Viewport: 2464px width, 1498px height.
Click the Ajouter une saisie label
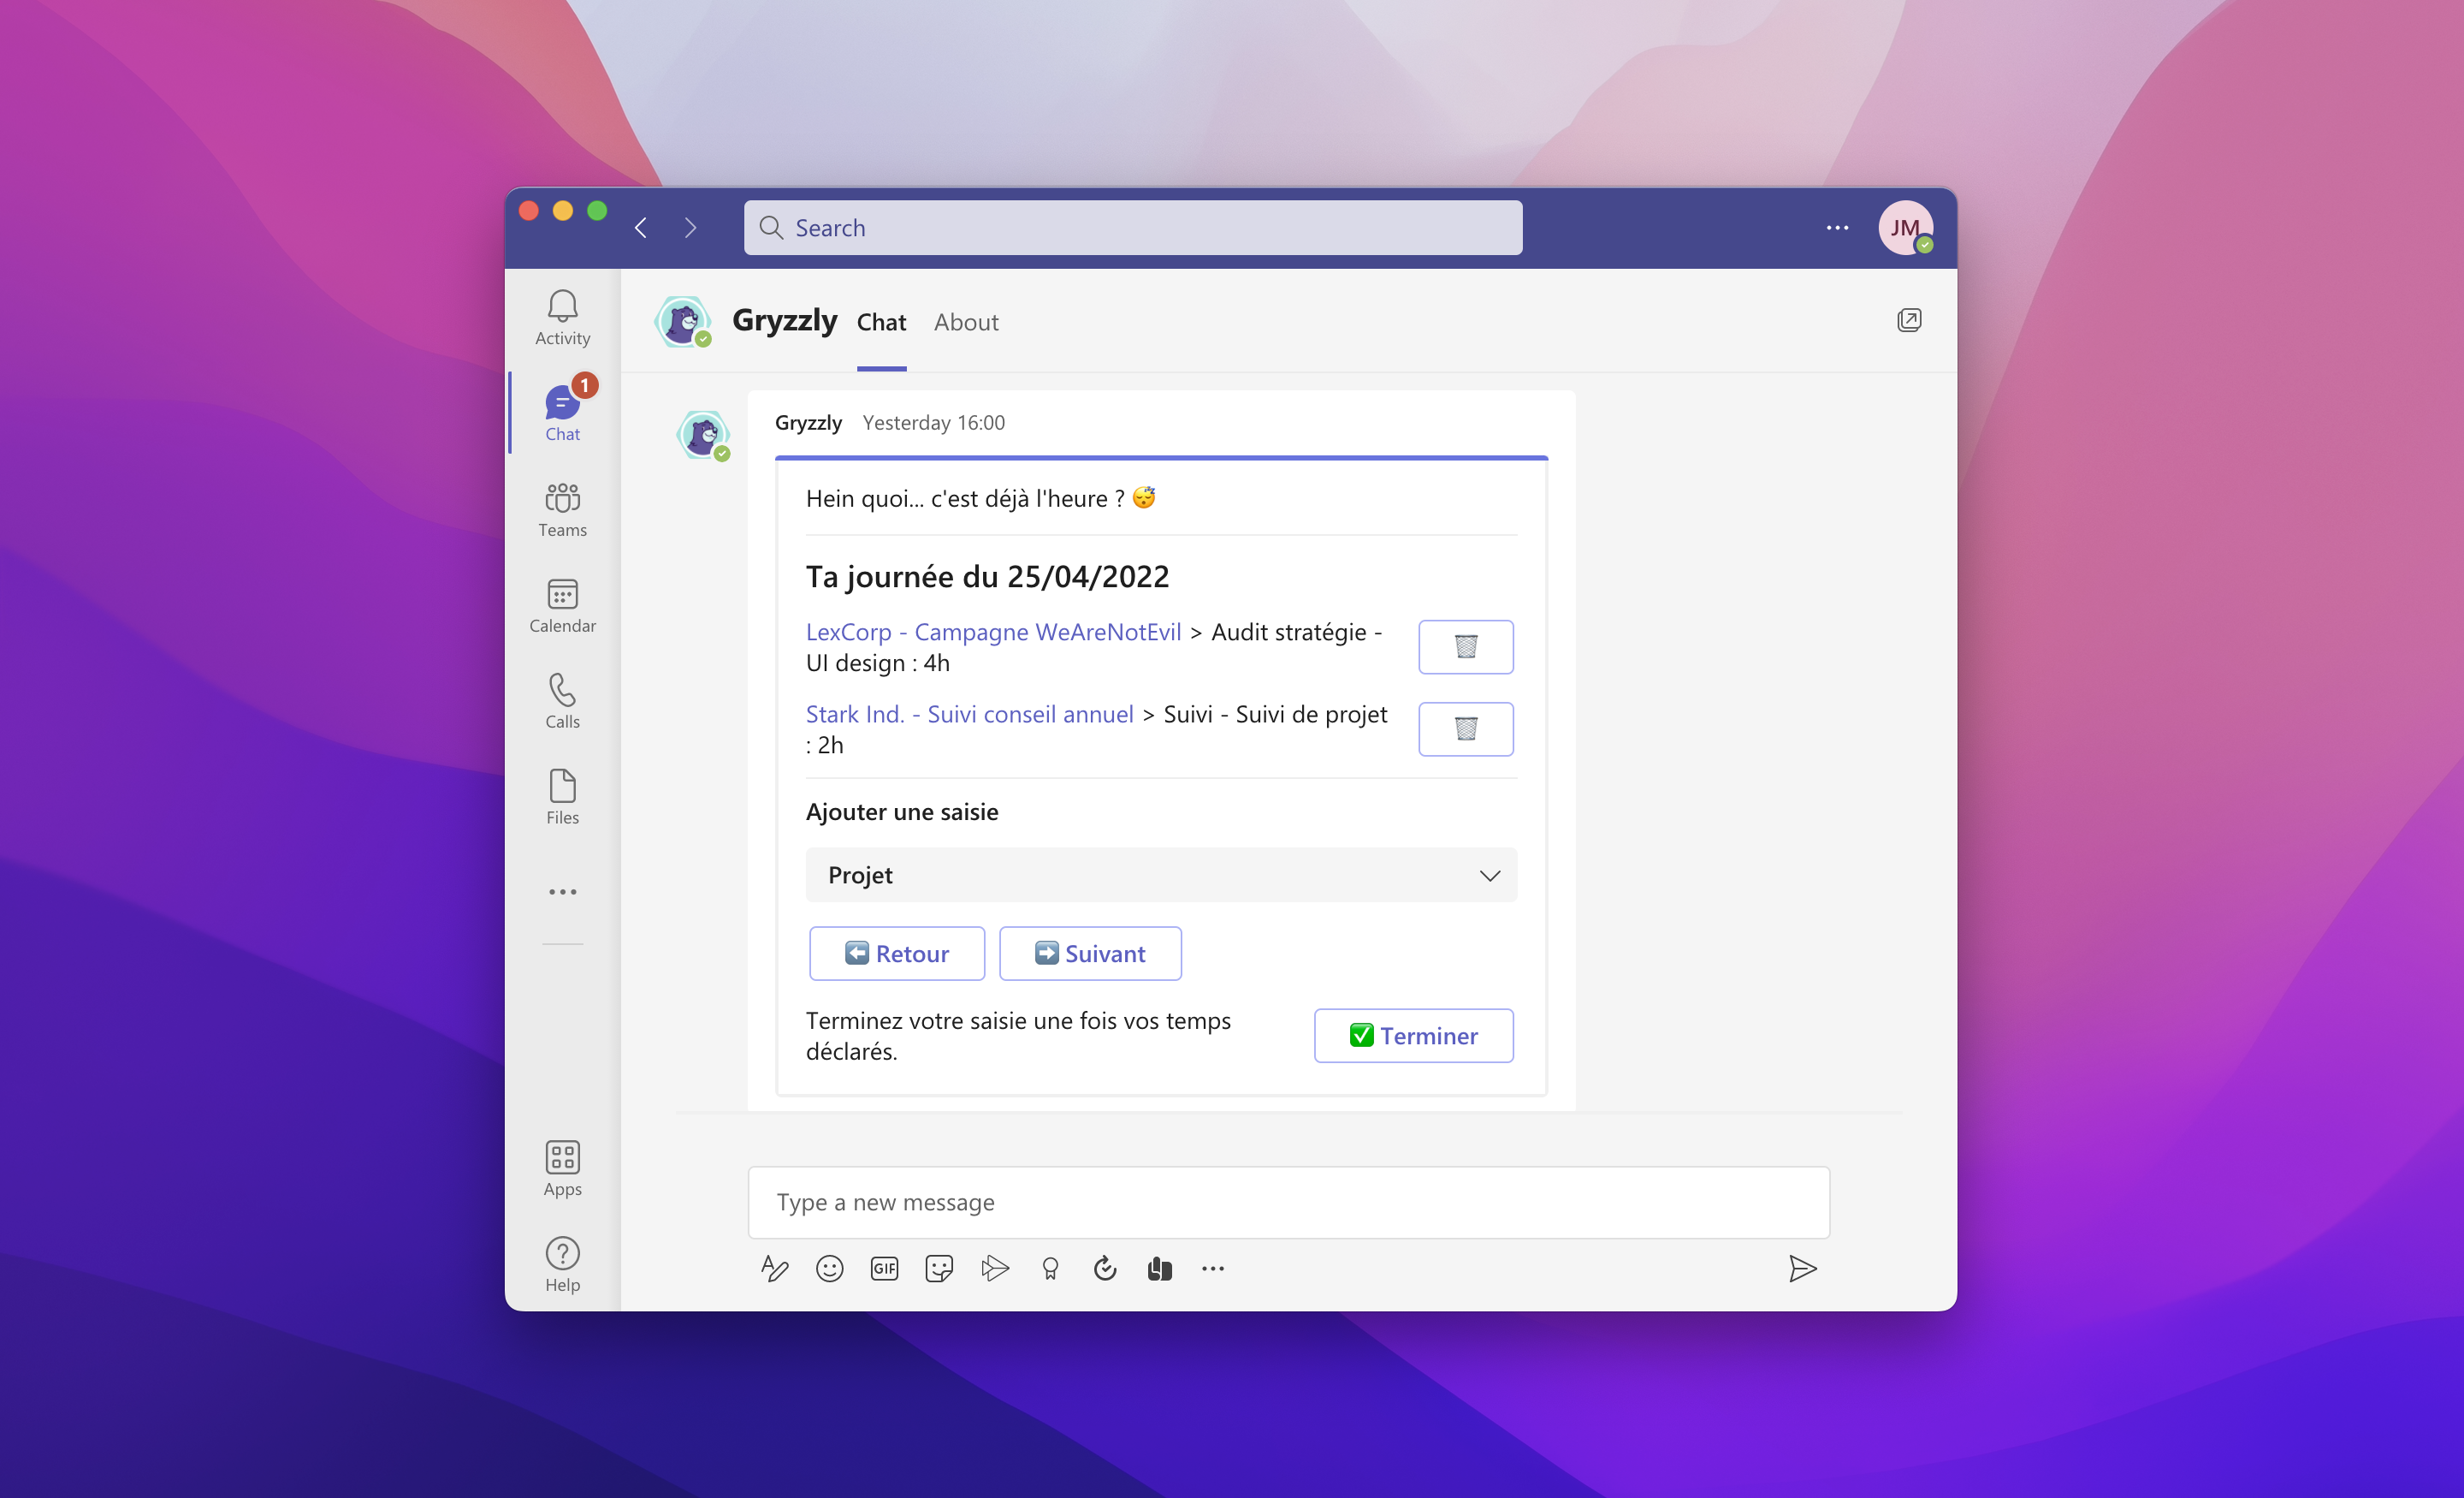coord(902,811)
